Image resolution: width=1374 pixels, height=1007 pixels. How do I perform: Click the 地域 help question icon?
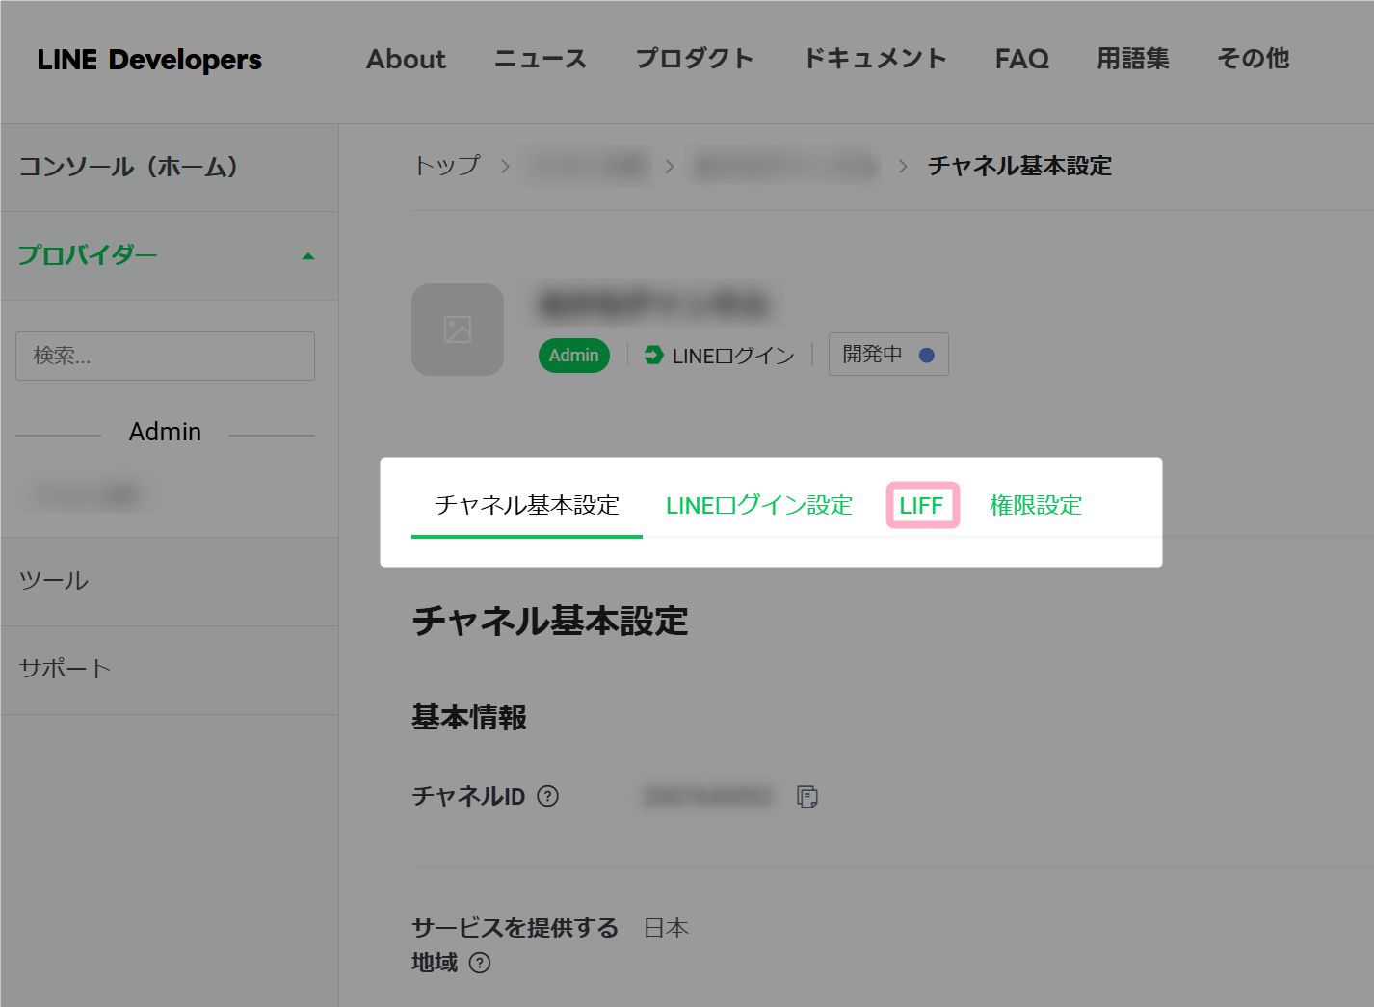pyautogui.click(x=480, y=963)
